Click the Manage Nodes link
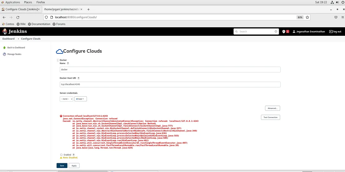Viewport: 345px width, 172px height. pos(14,54)
